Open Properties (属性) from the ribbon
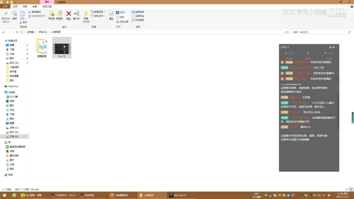This screenshot has height=199, width=354. coord(112,15)
